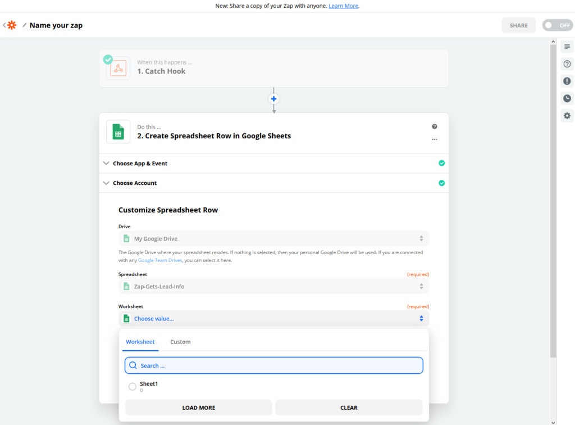This screenshot has height=425, width=575.
Task: Click the Zapier logo home icon
Action: click(x=12, y=25)
